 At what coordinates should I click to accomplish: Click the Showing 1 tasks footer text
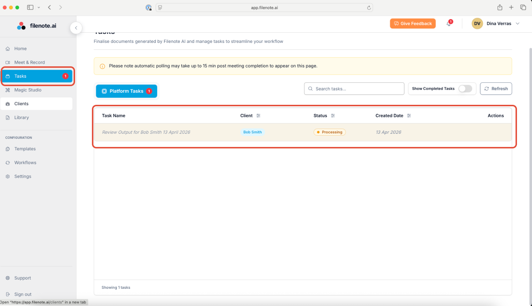click(x=116, y=288)
